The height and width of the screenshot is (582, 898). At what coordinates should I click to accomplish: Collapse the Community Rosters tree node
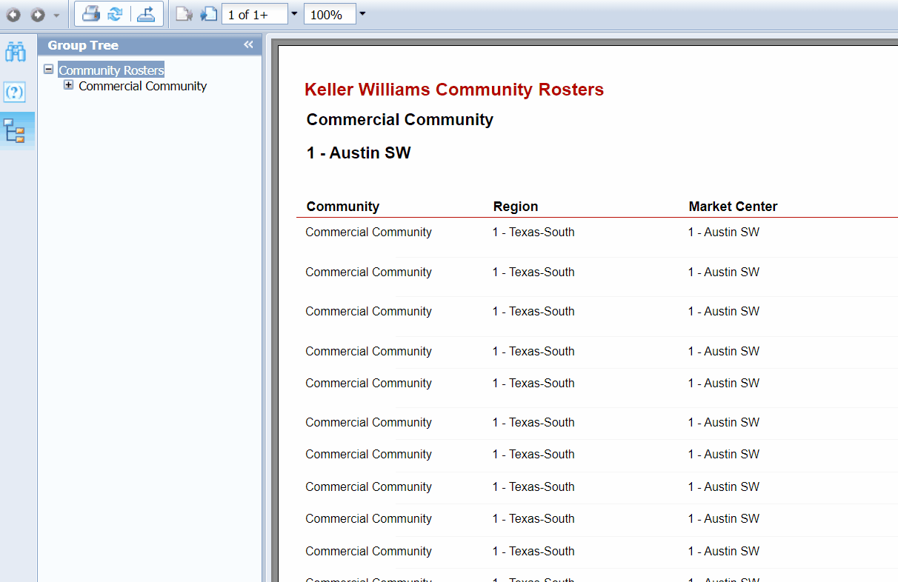point(49,70)
